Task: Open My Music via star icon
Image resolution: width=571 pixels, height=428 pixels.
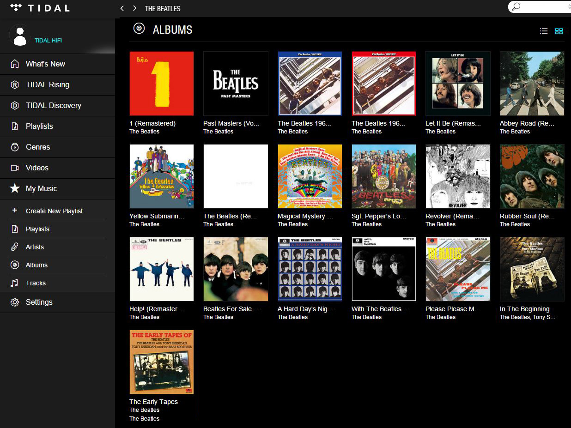Action: tap(15, 188)
